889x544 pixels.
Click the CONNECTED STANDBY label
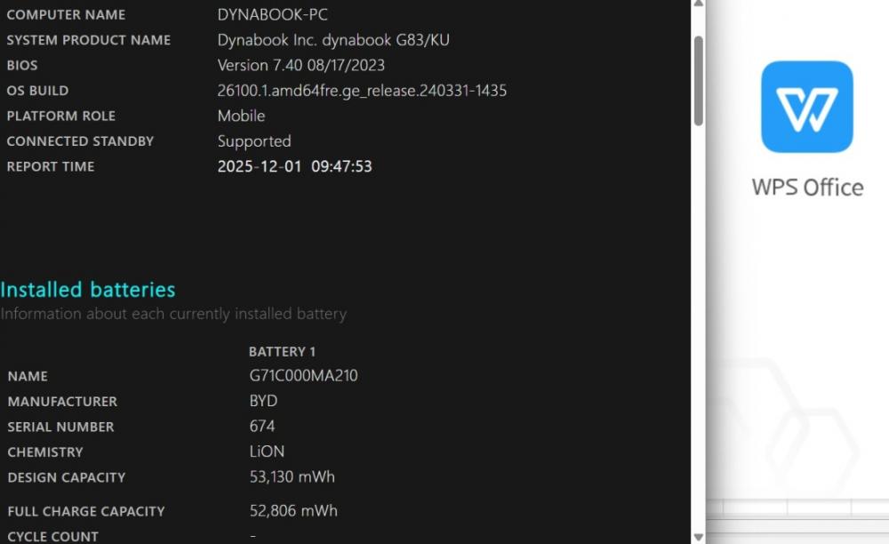pos(81,141)
